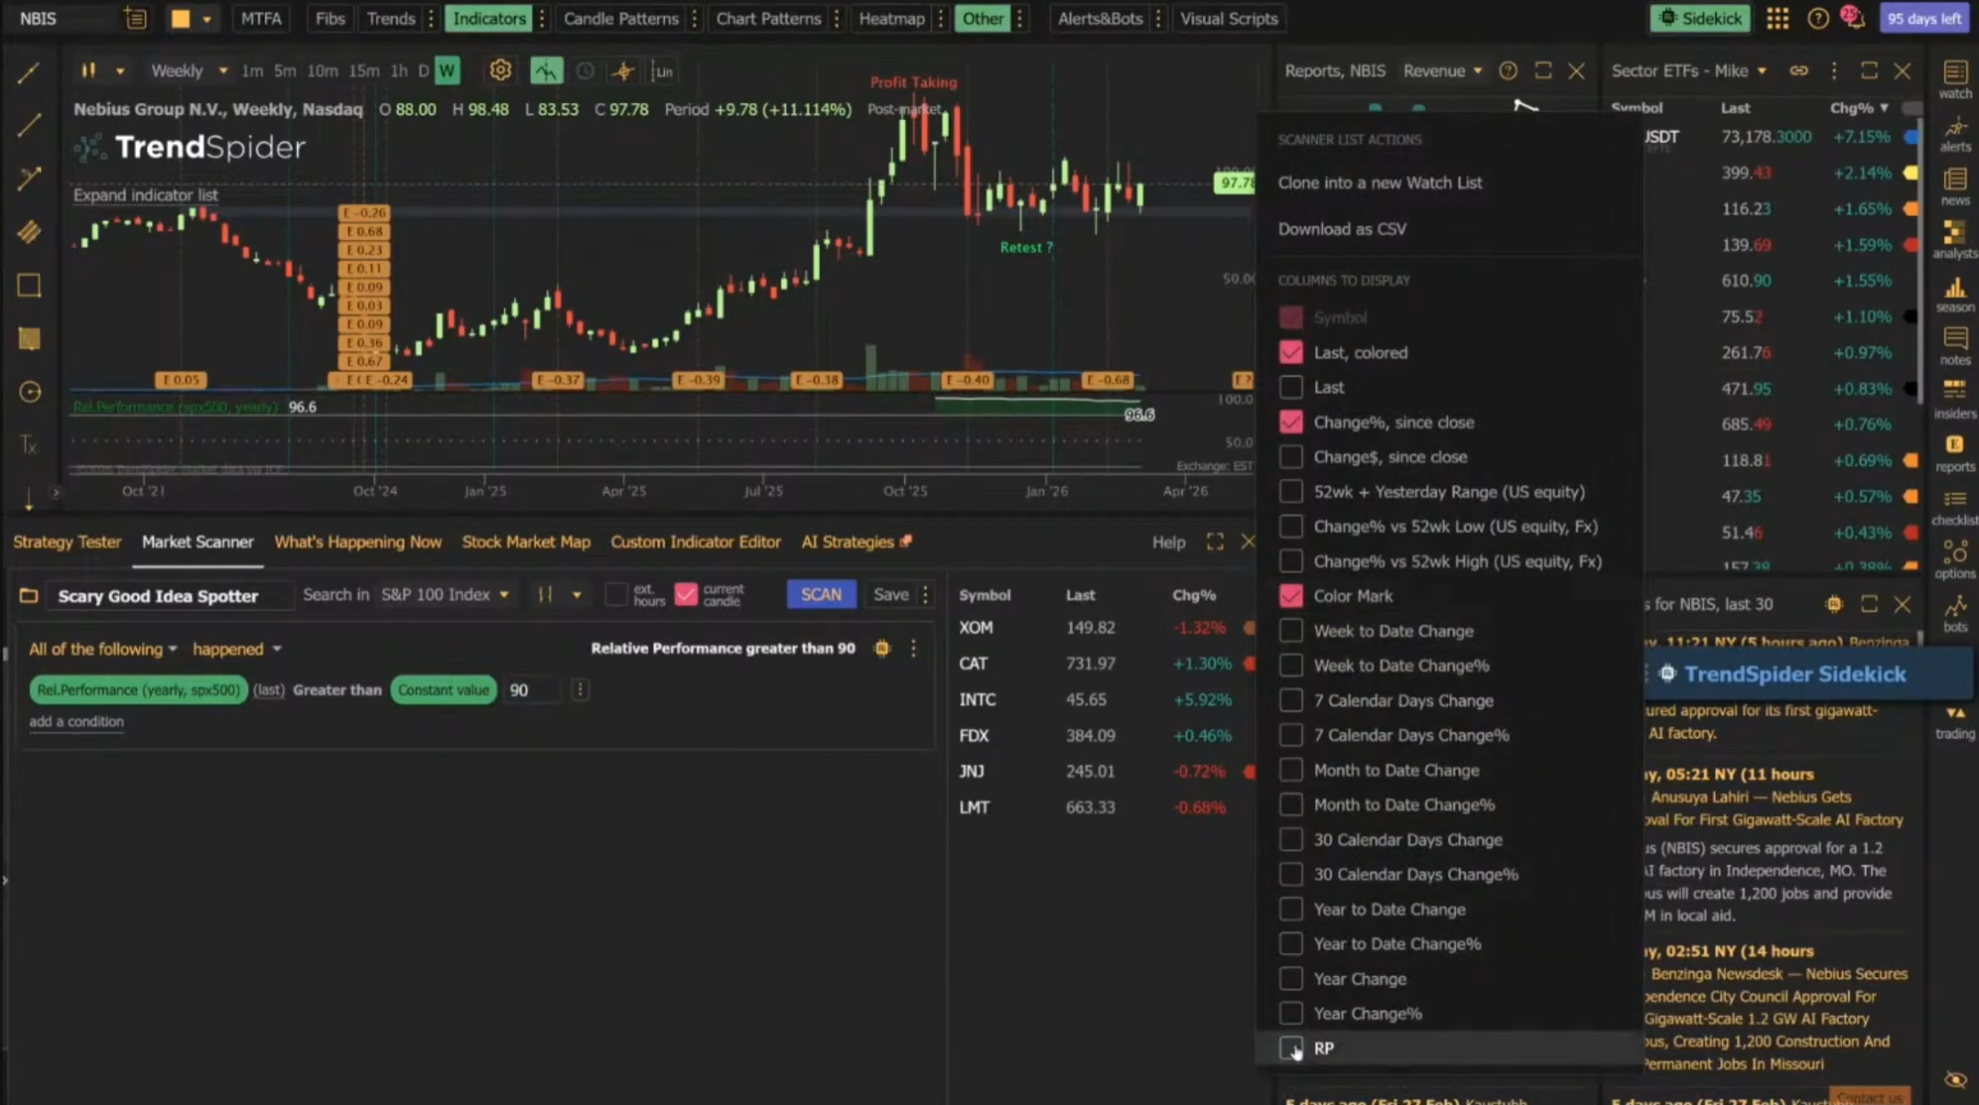Click the orange color swatch in toolbar
The image size is (1979, 1105).
point(180,19)
